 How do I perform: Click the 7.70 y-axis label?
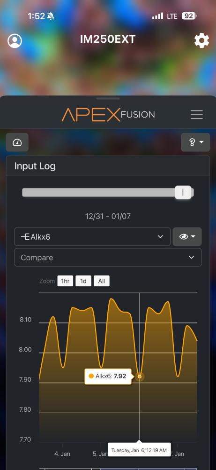point(25,440)
